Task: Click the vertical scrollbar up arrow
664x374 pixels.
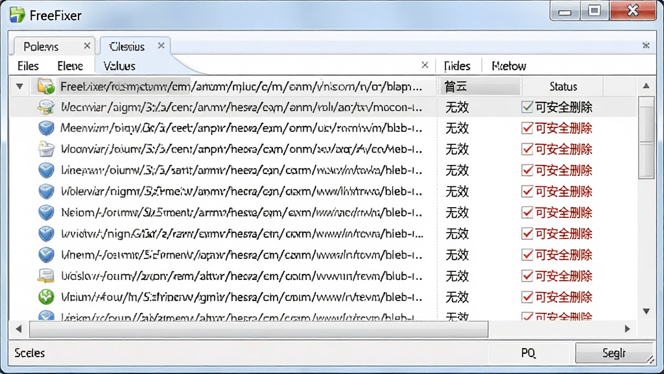Action: click(x=646, y=86)
